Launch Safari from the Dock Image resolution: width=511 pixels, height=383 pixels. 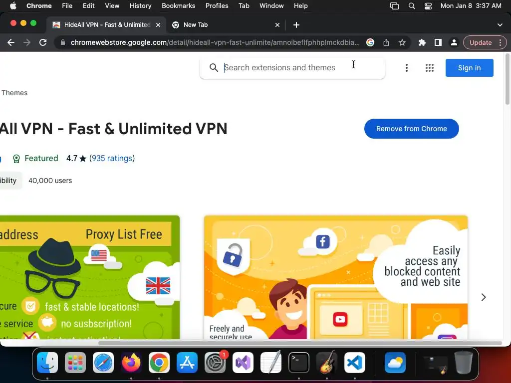pos(103,363)
